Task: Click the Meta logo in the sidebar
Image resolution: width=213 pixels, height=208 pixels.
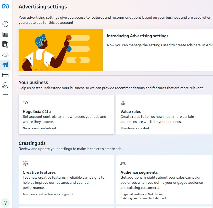Action: pos(5,7)
